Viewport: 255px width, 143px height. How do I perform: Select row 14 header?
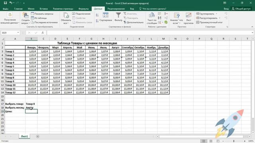tap(2, 93)
